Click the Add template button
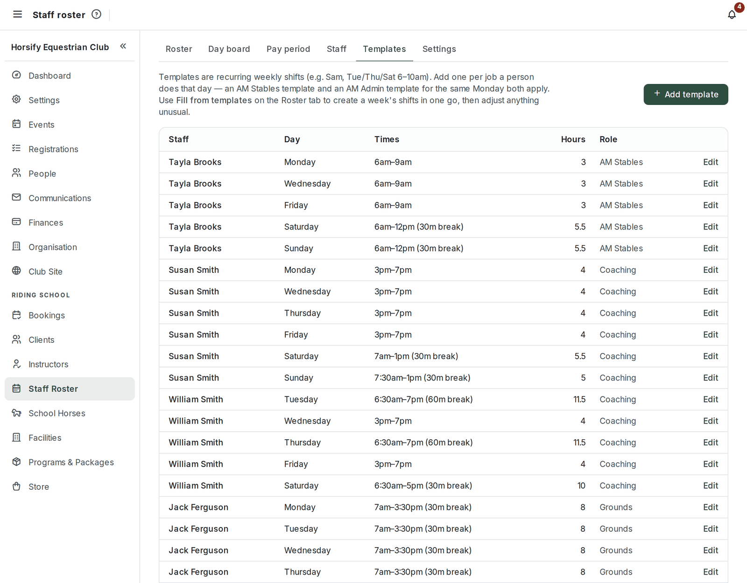 click(x=685, y=94)
